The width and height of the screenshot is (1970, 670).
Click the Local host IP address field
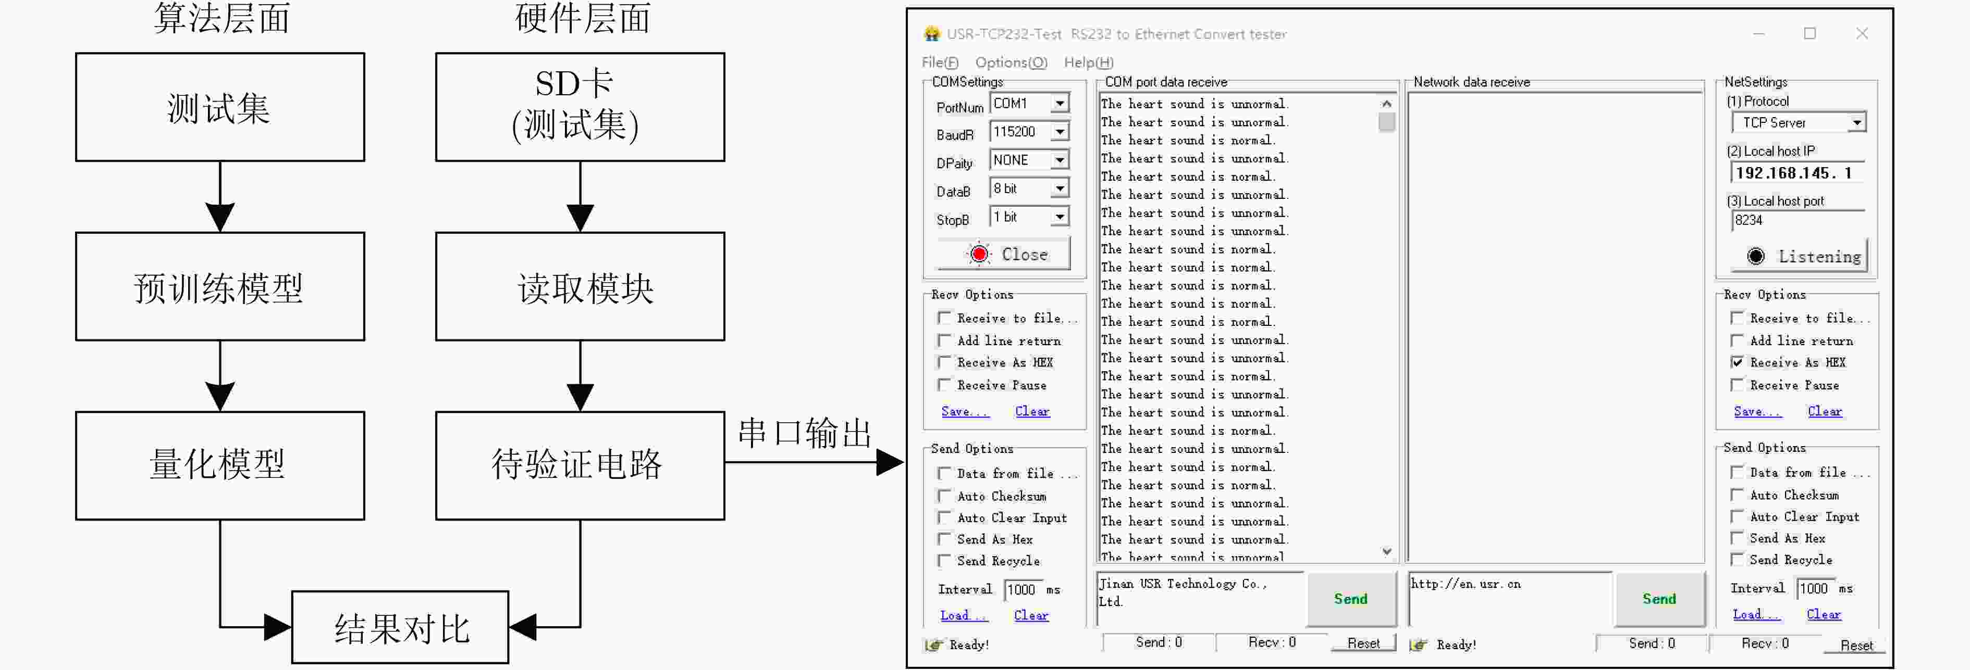pos(1797,173)
